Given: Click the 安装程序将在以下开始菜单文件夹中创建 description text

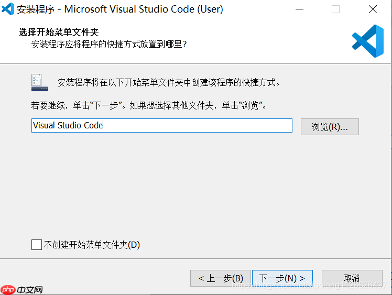Looking at the screenshot, I should coord(169,82).
